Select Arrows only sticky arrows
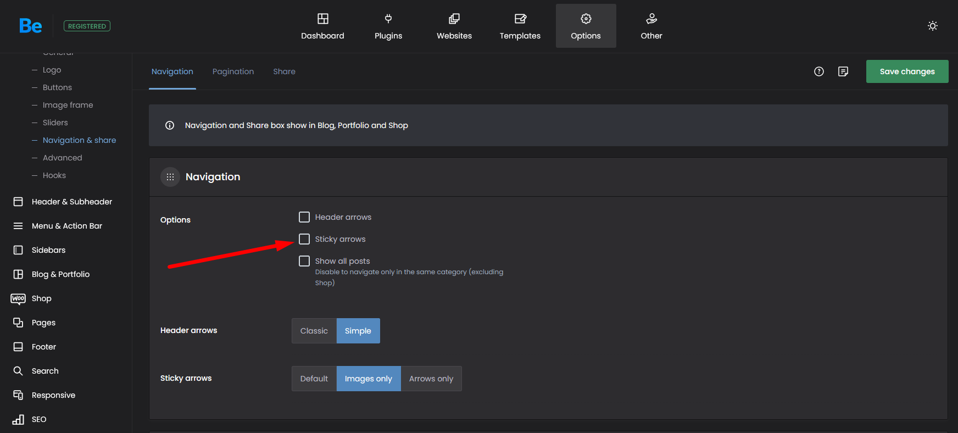The height and width of the screenshot is (433, 958). point(431,379)
